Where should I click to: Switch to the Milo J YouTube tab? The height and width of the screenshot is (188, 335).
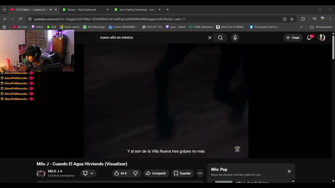33,10
